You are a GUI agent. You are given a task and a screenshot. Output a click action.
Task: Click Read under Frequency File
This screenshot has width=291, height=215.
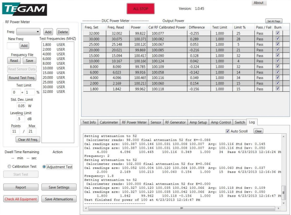click(14, 61)
